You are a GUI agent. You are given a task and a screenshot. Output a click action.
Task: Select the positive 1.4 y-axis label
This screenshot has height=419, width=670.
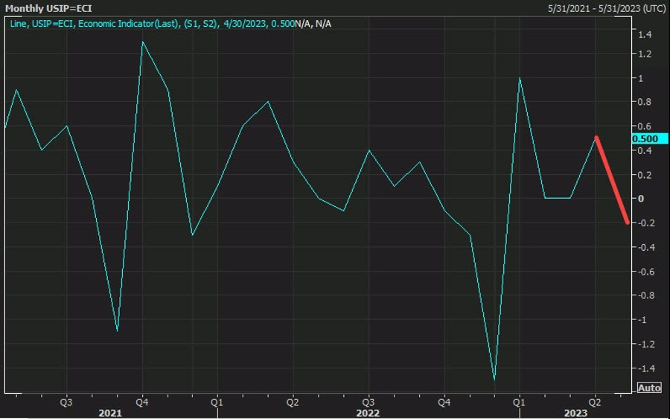click(x=644, y=34)
